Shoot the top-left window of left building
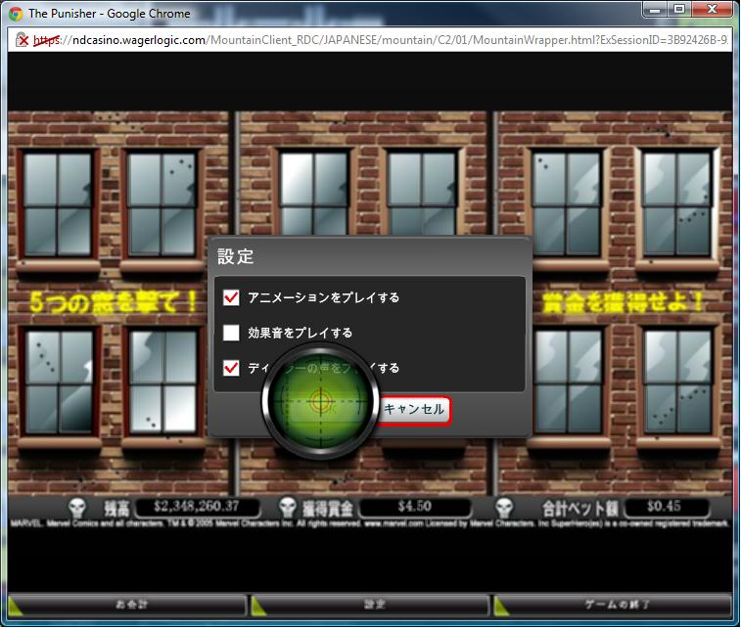 pos(58,204)
